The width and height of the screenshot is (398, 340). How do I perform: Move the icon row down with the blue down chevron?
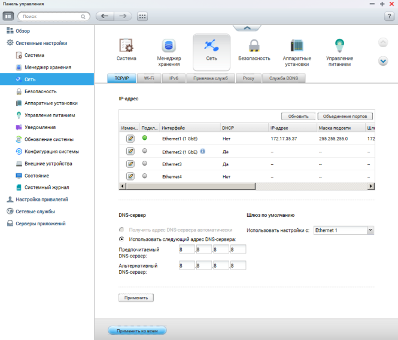[383, 61]
